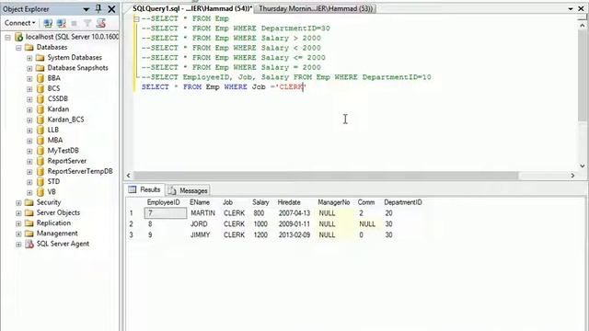Viewport: 589px width, 331px height.
Task: Pin the Object Explorer panel
Action: coord(98,8)
